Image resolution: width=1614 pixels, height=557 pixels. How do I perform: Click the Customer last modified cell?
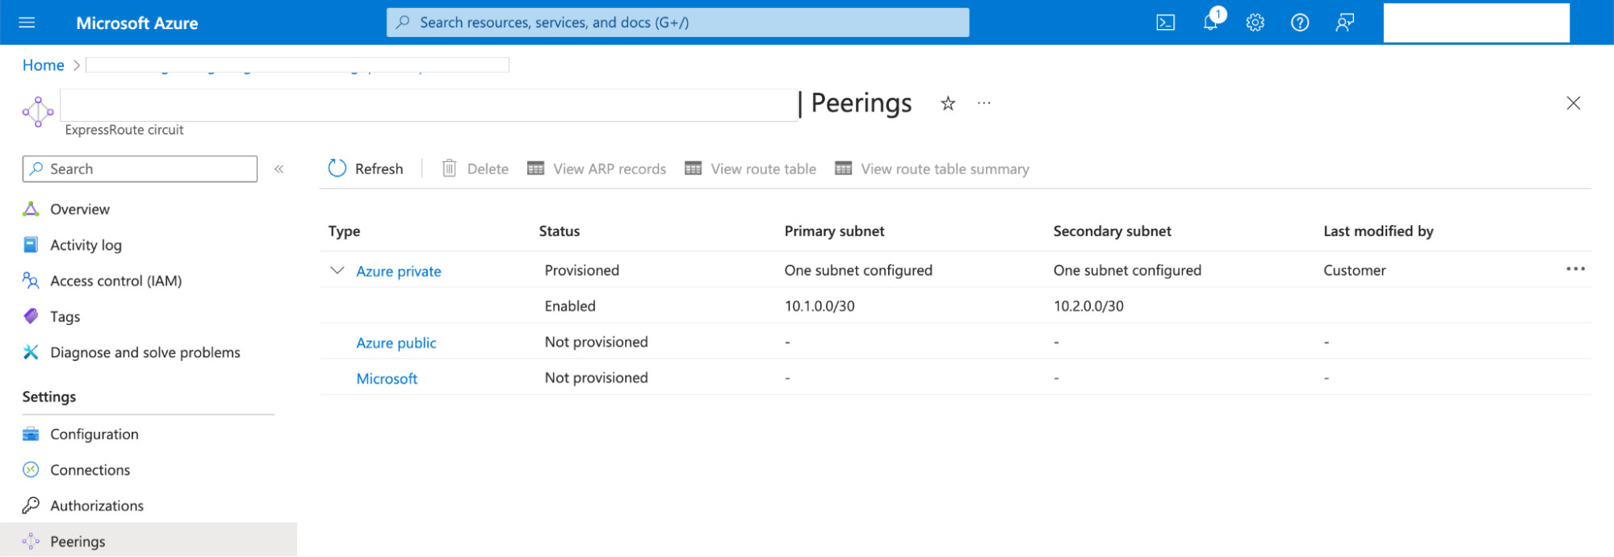1355,271
